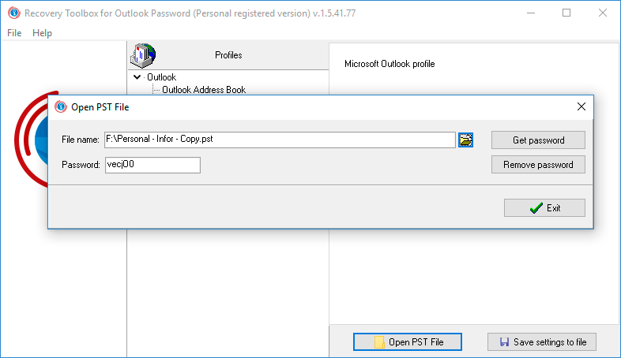The width and height of the screenshot is (621, 358).
Task: Close the Recovery Toolbox main window
Action: (x=603, y=13)
